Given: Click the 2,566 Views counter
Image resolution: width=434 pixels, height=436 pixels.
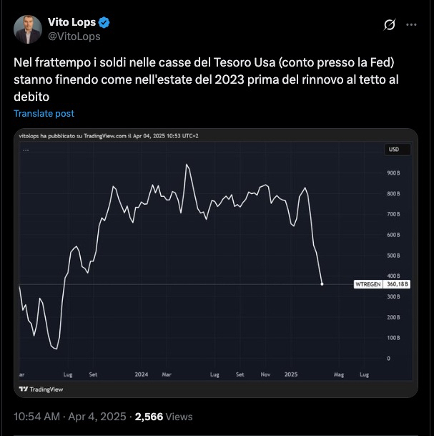Looking at the screenshot, I should click(164, 416).
